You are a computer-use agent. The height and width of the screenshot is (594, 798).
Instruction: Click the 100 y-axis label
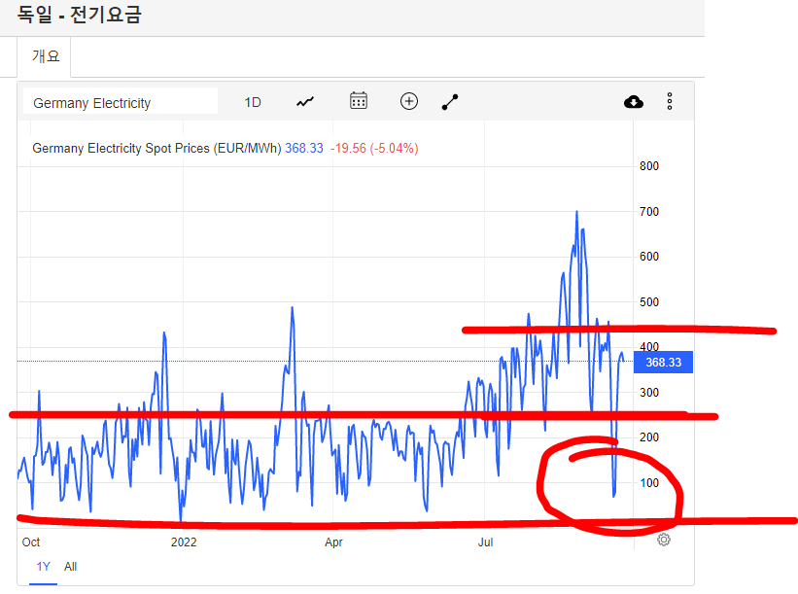tap(649, 482)
